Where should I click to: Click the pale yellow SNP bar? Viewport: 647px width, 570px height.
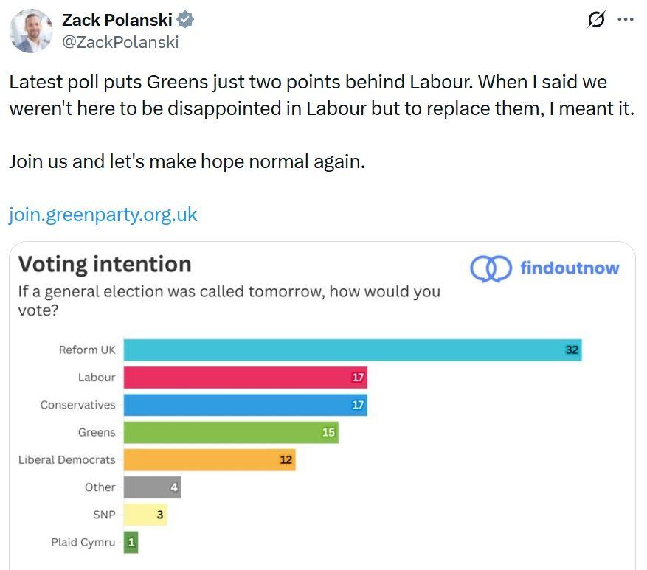pyautogui.click(x=145, y=515)
